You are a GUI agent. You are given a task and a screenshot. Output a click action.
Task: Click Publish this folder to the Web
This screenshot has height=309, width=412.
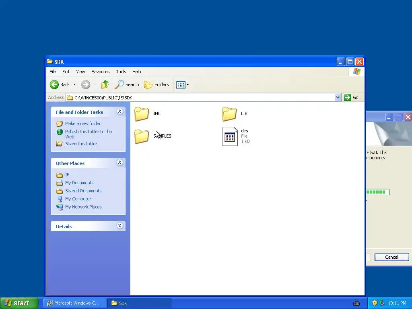coord(89,134)
